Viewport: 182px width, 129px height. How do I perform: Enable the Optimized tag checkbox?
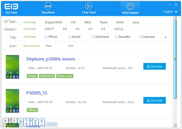coord(93,37)
